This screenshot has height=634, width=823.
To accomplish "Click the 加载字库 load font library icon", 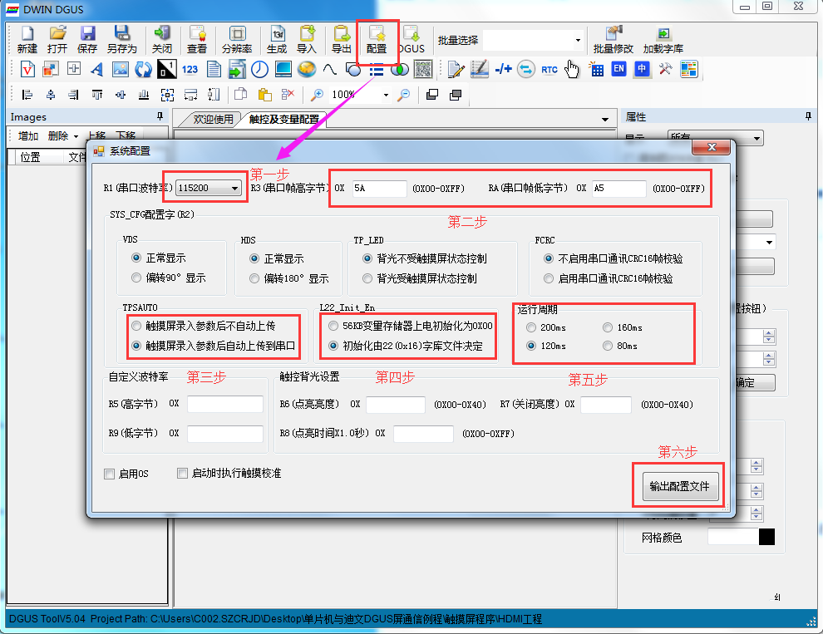I will 663,39.
